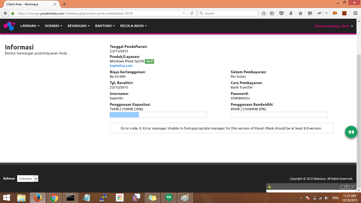Open the KELOLA AKUN menu
The height and width of the screenshot is (203, 361).
click(x=133, y=26)
